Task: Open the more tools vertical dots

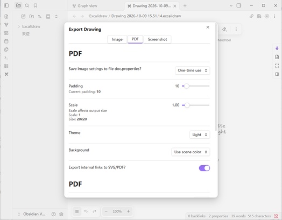Action: click(236, 29)
